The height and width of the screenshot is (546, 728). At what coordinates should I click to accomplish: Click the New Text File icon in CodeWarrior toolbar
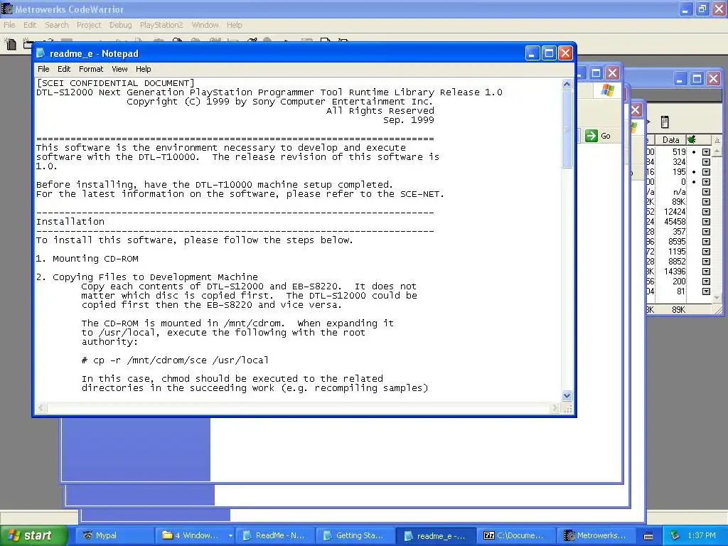point(10,44)
